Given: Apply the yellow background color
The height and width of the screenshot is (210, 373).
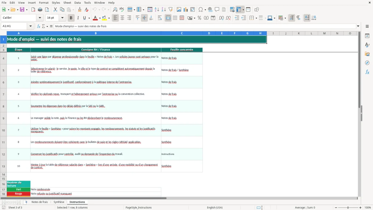Looking at the screenshot, I should [x=104, y=18].
